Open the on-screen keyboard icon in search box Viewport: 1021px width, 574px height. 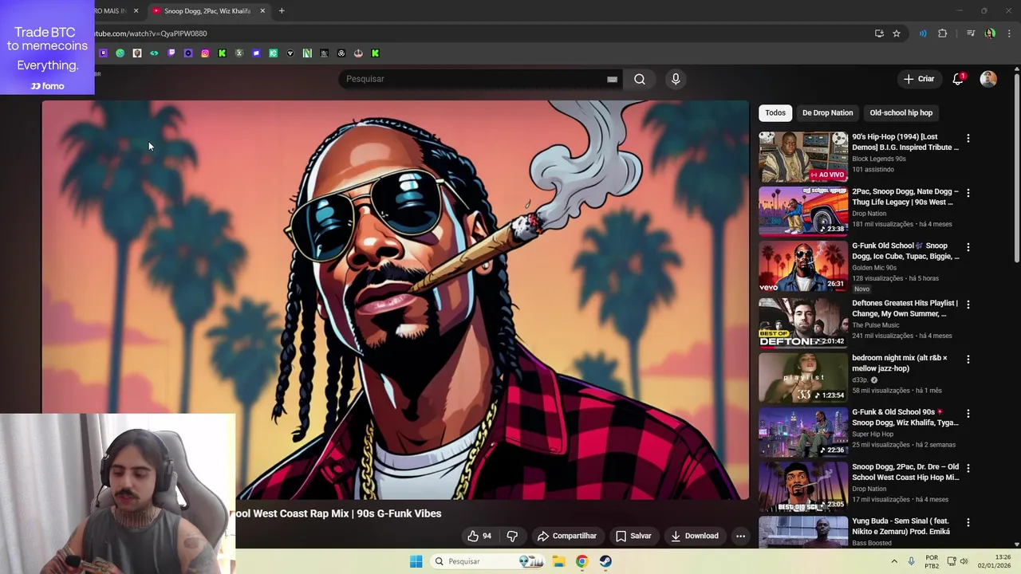click(x=612, y=79)
